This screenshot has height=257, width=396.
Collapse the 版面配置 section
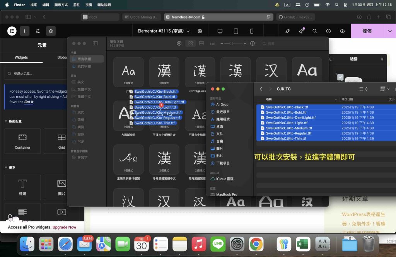(x=13, y=121)
